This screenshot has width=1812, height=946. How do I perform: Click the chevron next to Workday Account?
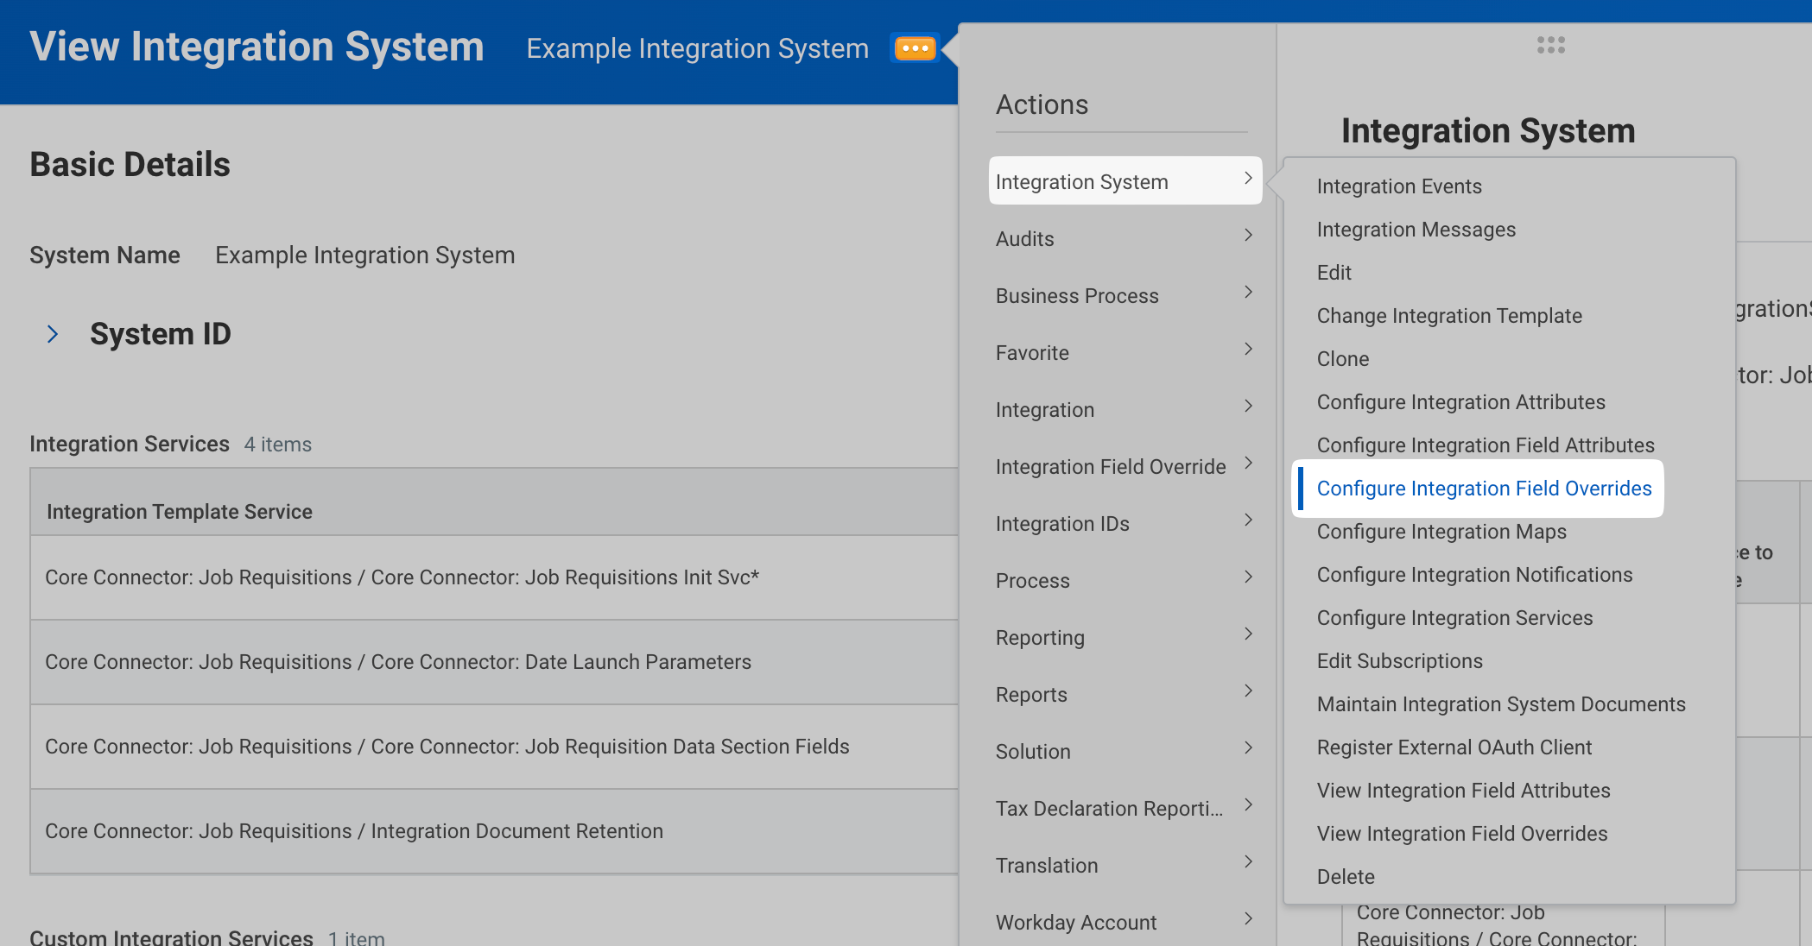[x=1248, y=919]
